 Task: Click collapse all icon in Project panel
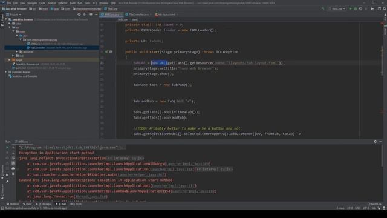click(85, 15)
